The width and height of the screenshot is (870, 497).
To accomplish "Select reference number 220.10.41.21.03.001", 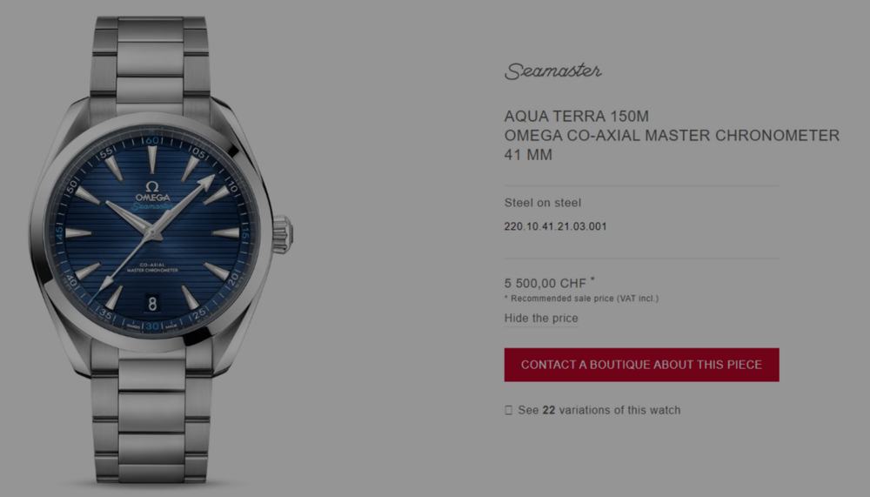I will point(555,226).
